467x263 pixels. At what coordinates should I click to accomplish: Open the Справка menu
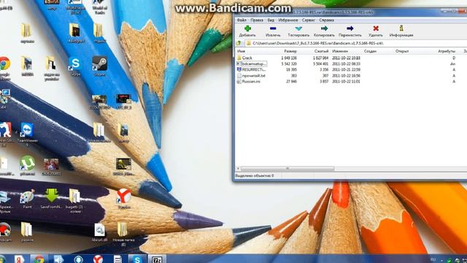pyautogui.click(x=326, y=20)
